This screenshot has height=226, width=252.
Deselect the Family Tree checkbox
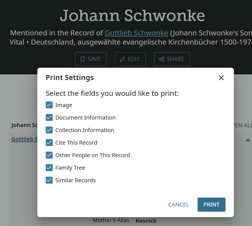pyautogui.click(x=49, y=168)
